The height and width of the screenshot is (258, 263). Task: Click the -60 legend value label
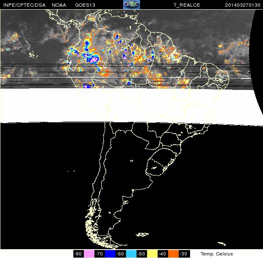pos(121,254)
